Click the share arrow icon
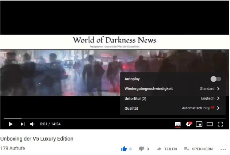Image resolution: width=230 pixels, height=155 pixels. 159,149
